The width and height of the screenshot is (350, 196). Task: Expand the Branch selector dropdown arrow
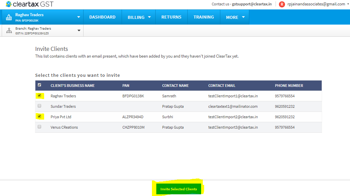tap(79, 30)
